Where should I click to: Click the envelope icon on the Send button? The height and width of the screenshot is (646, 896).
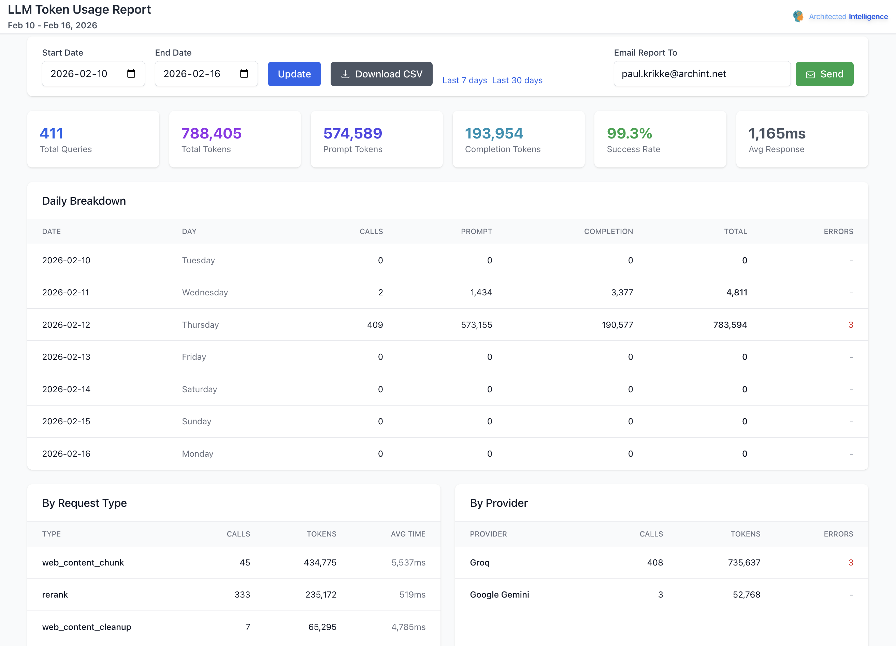tap(810, 74)
